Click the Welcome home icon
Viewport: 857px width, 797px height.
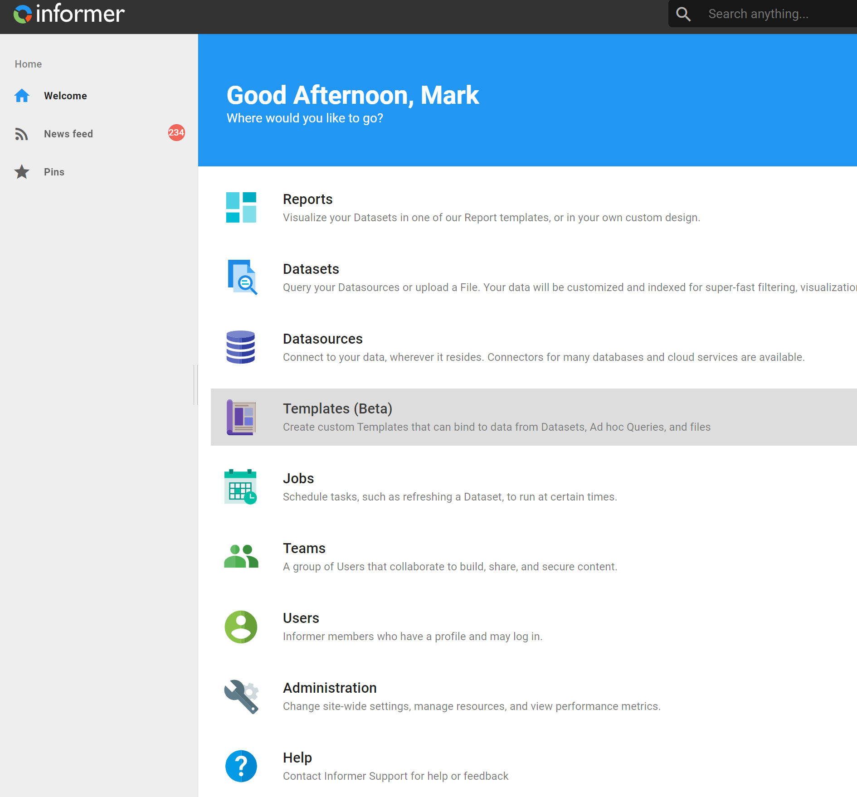click(x=22, y=96)
